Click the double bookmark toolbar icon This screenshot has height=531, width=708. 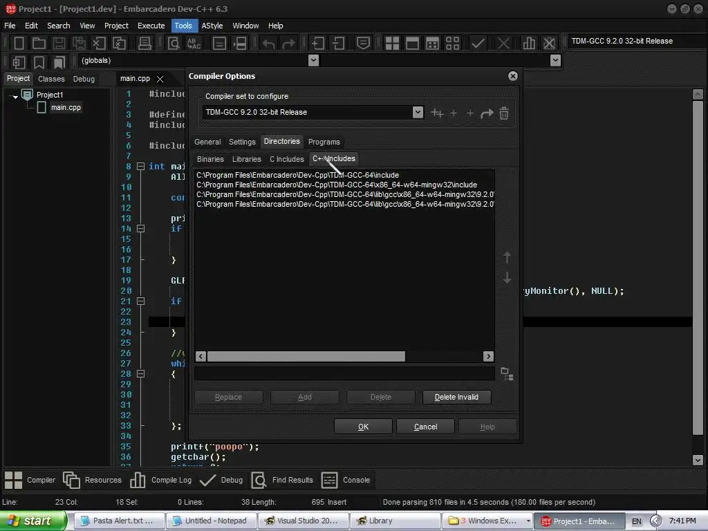[x=59, y=62]
